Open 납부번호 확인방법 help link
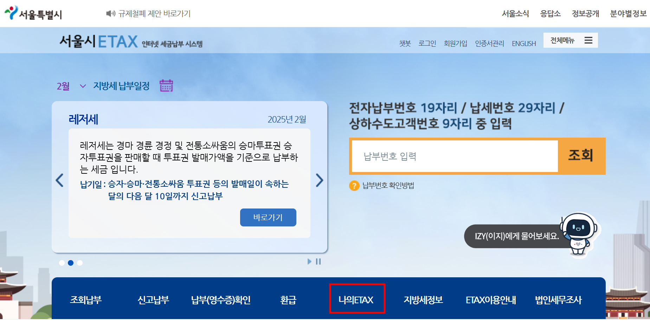The image size is (650, 331). click(388, 185)
